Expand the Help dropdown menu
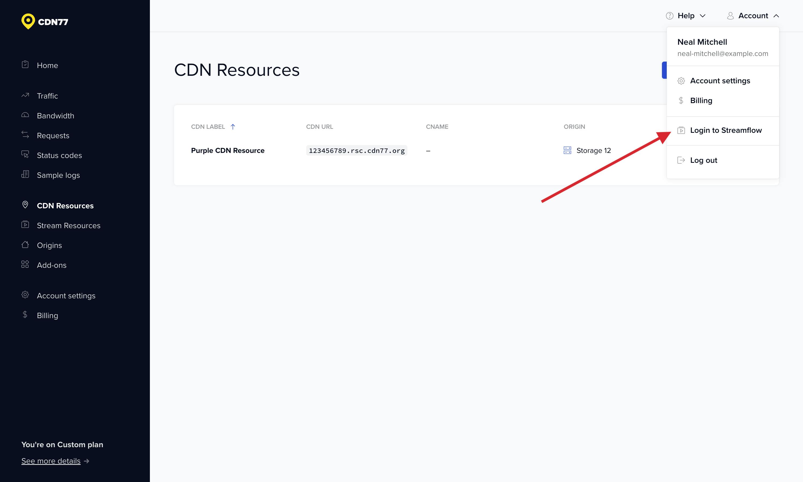The image size is (803, 482). 685,16
